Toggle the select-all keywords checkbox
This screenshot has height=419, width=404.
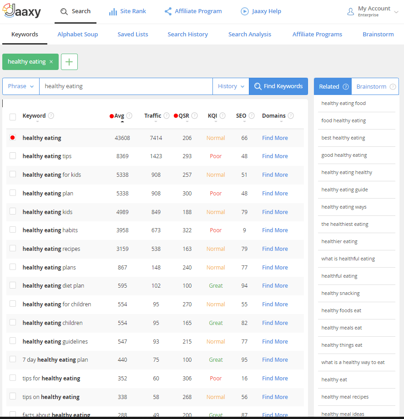coord(13,117)
